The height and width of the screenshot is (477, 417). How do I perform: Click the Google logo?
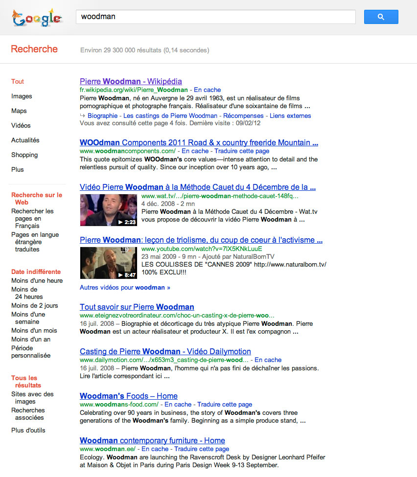(x=37, y=18)
